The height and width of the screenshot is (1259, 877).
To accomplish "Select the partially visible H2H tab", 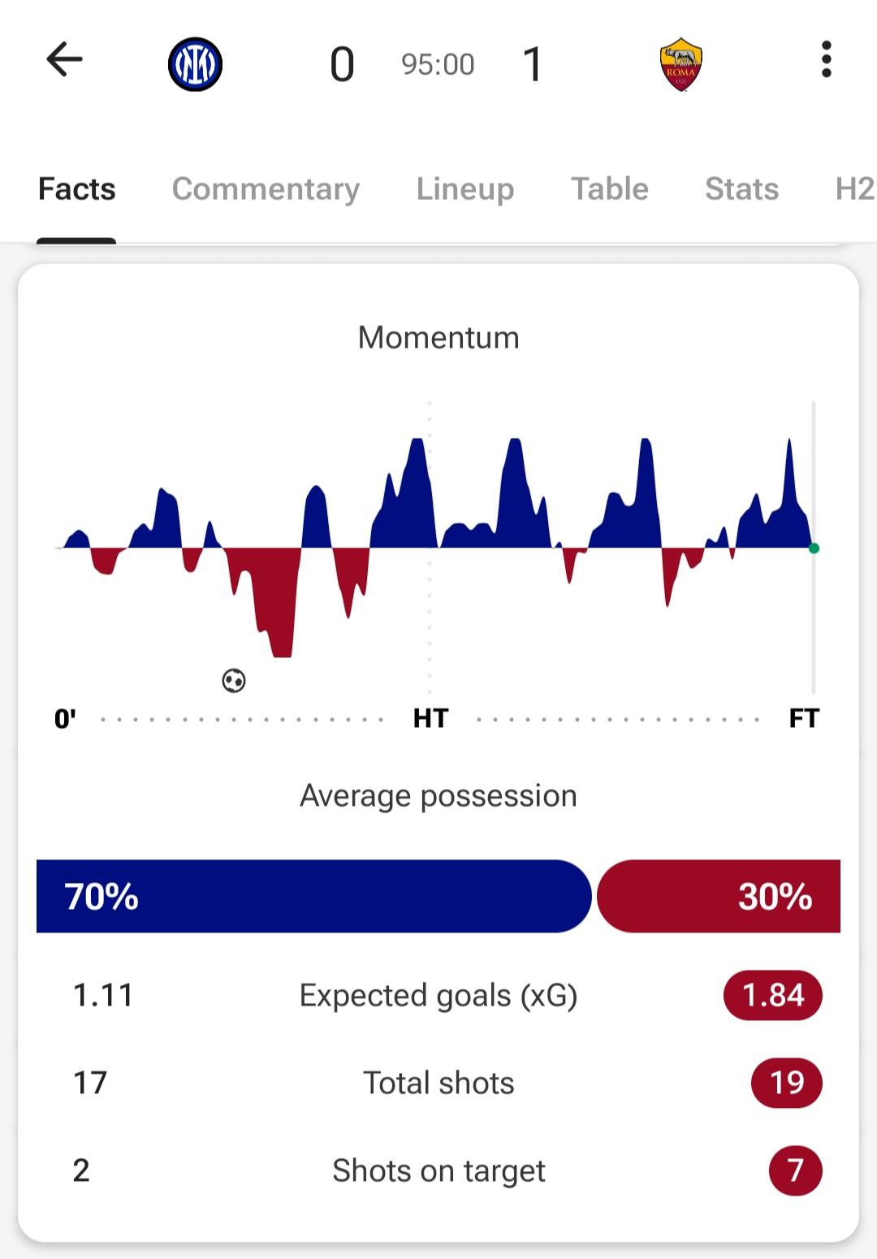I will click(x=854, y=189).
